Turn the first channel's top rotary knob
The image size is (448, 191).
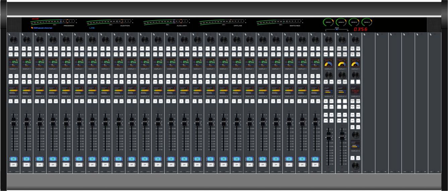tap(14, 40)
